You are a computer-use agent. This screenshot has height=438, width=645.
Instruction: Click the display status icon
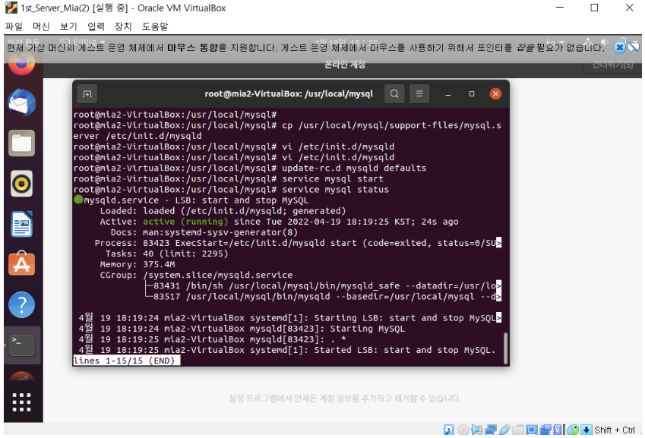(532, 430)
